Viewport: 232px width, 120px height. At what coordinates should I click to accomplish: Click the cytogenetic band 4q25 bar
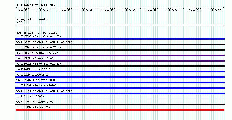coord(120,25)
